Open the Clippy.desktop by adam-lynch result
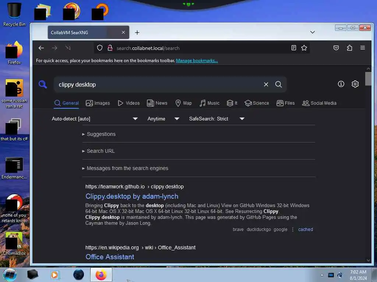 click(132, 196)
